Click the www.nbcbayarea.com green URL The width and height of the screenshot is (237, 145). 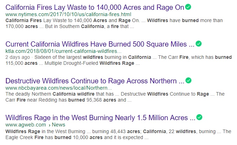coord(59,88)
